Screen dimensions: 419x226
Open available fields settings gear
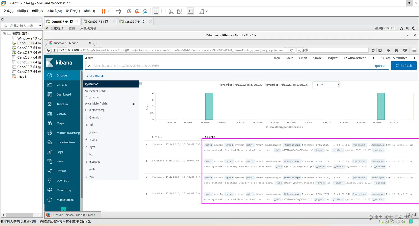(134, 104)
